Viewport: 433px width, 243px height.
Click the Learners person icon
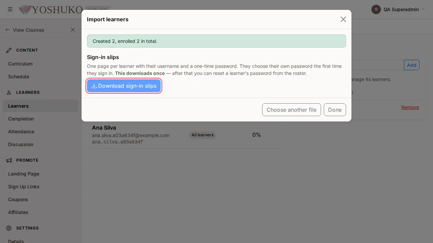pyautogui.click(x=9, y=92)
